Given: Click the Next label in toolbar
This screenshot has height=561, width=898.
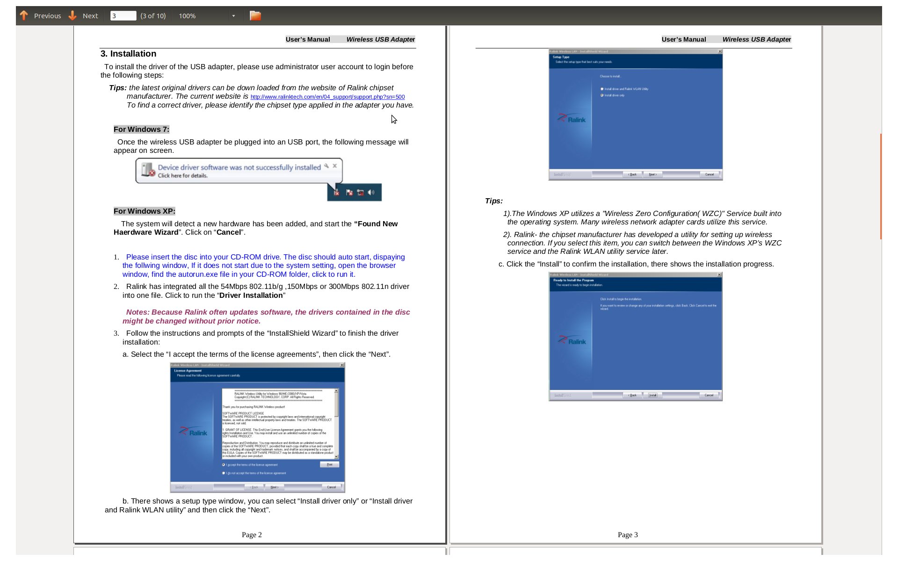Looking at the screenshot, I should tap(90, 16).
